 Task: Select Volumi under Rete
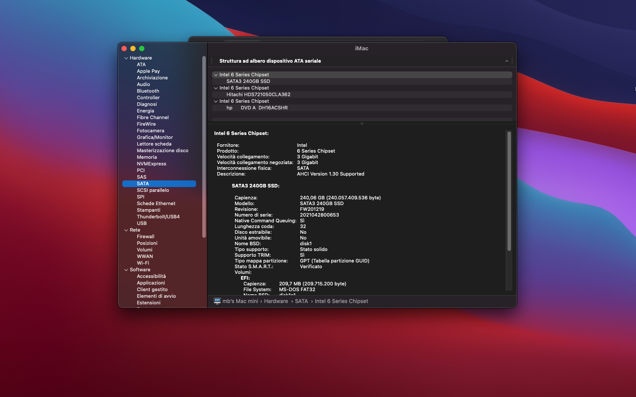coord(144,250)
